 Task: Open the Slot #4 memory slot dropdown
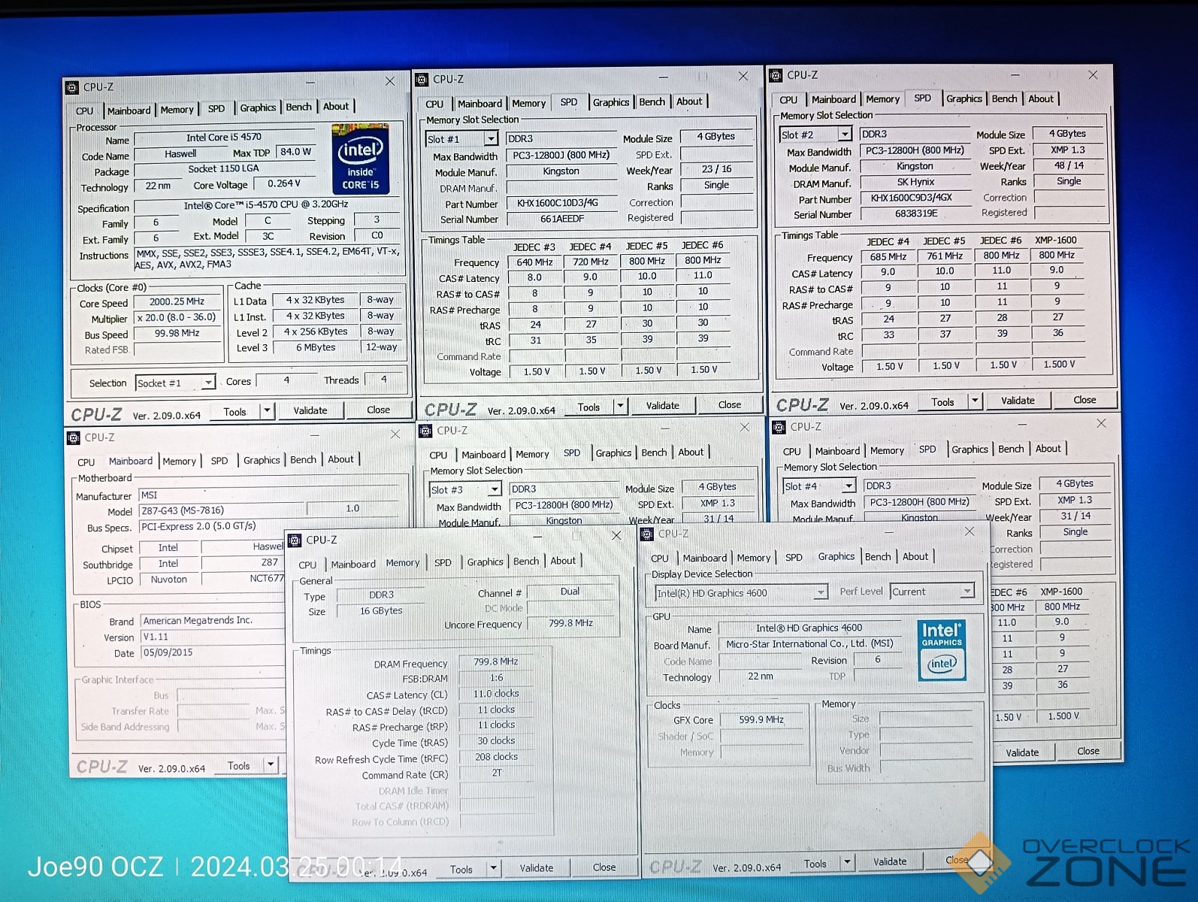(849, 486)
